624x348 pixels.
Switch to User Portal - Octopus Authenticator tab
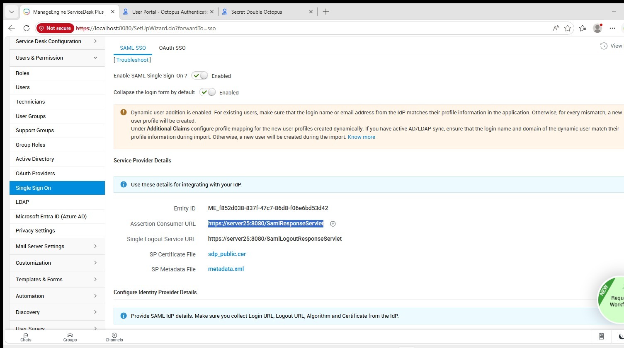point(169,12)
